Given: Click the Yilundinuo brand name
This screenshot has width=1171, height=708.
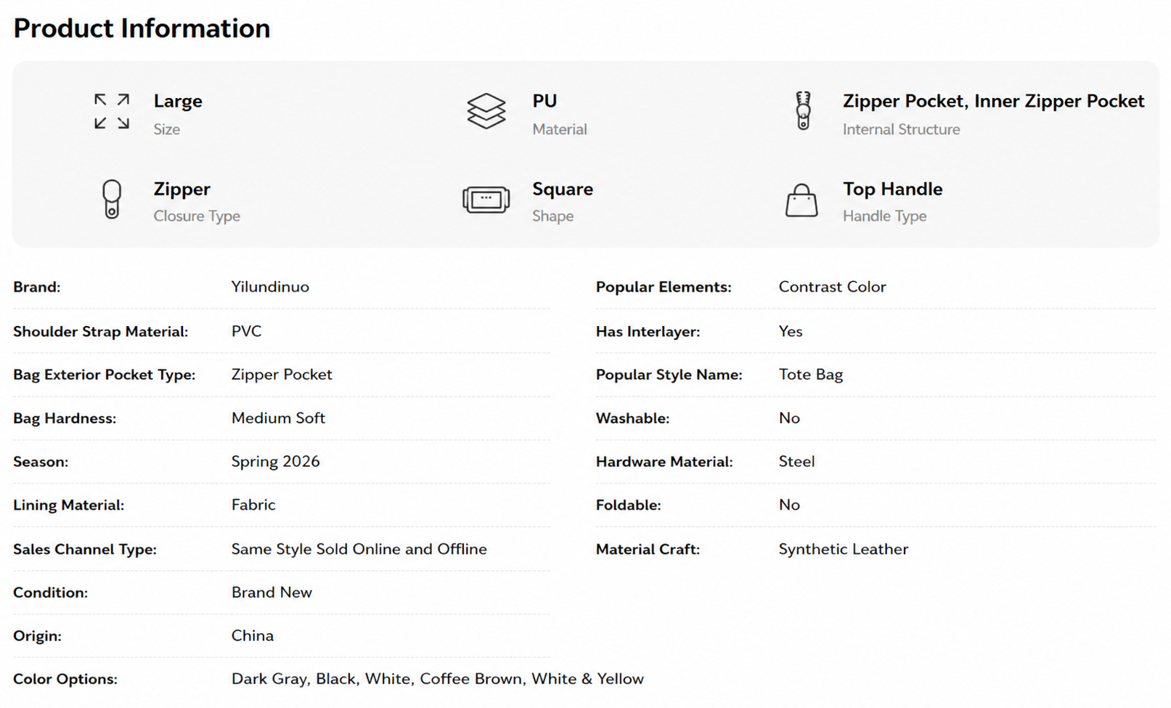Looking at the screenshot, I should [270, 287].
